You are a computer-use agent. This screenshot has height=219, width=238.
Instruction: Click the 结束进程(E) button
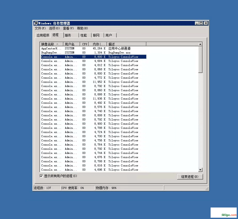tap(190, 177)
